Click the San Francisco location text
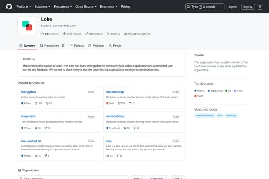The width and height of the screenshot is (269, 179). coord(74,34)
